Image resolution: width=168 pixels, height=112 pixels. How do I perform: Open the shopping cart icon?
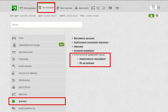pos(117,8)
